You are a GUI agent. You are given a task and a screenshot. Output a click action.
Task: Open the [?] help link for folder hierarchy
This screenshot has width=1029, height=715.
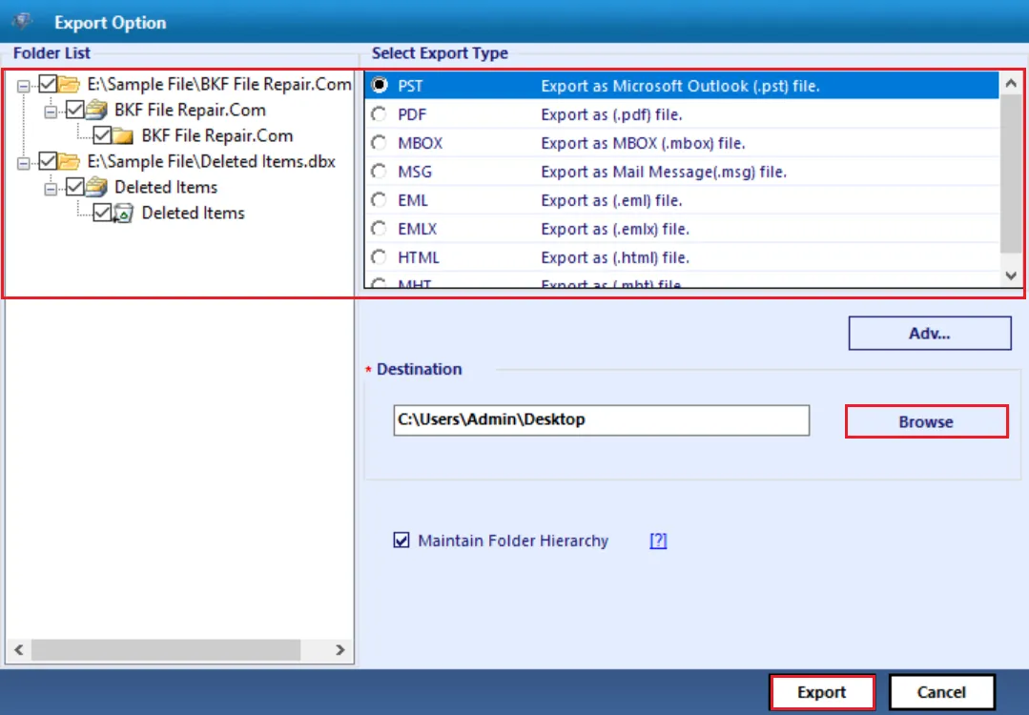point(658,541)
